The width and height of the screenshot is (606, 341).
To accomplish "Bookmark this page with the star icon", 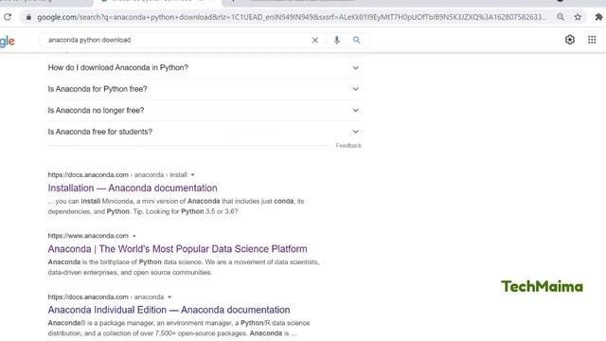I will pos(578,17).
